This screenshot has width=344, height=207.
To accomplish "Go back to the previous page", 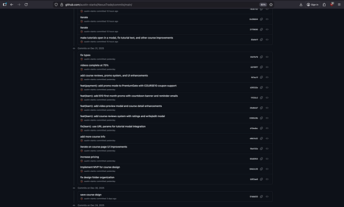I will pos(12,4).
